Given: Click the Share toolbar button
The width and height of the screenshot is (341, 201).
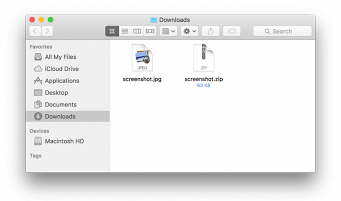Looking at the screenshot, I should (x=210, y=31).
